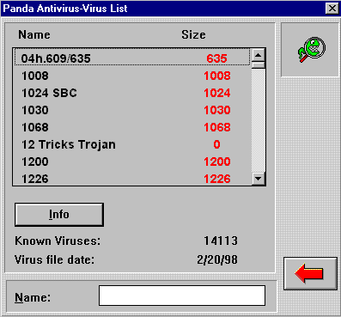Select the 1030 virus entry
Viewport: 341px width, 317px height.
tap(132, 110)
